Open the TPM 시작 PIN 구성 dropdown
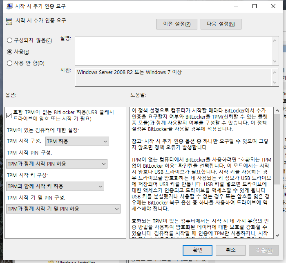This screenshot has height=263, width=286. (57, 164)
